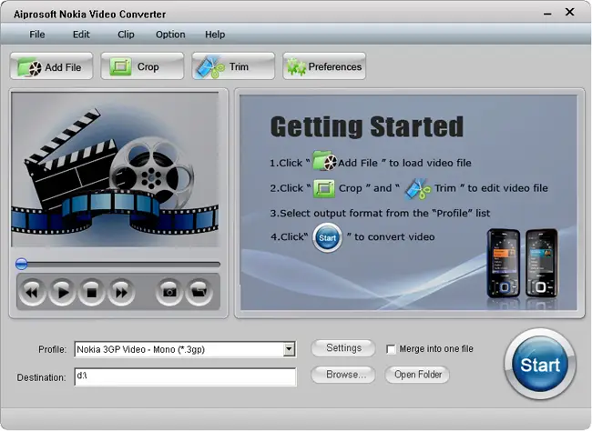Rewind the preview video
The image size is (592, 431).
(x=32, y=292)
